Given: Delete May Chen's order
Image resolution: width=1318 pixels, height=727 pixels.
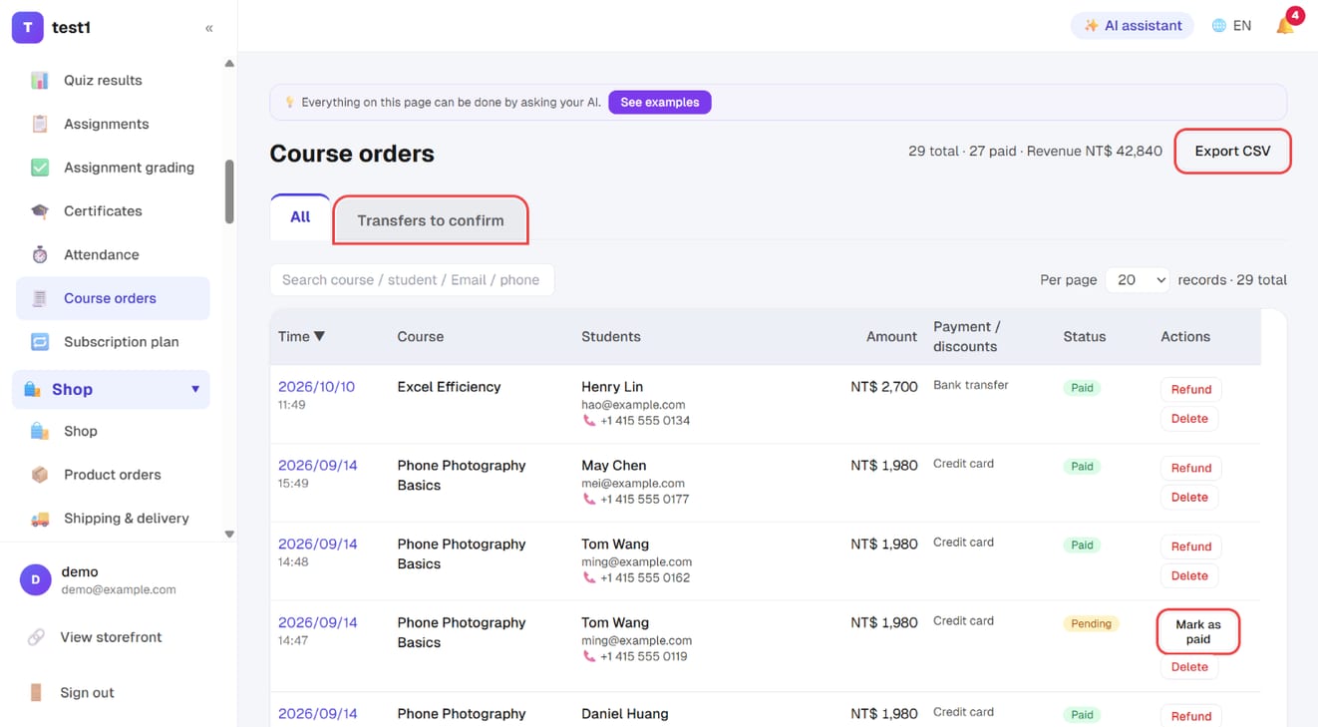Looking at the screenshot, I should tap(1189, 498).
